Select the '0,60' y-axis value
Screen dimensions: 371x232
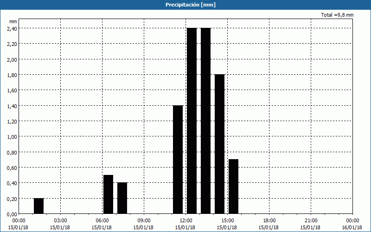pyautogui.click(x=12, y=168)
